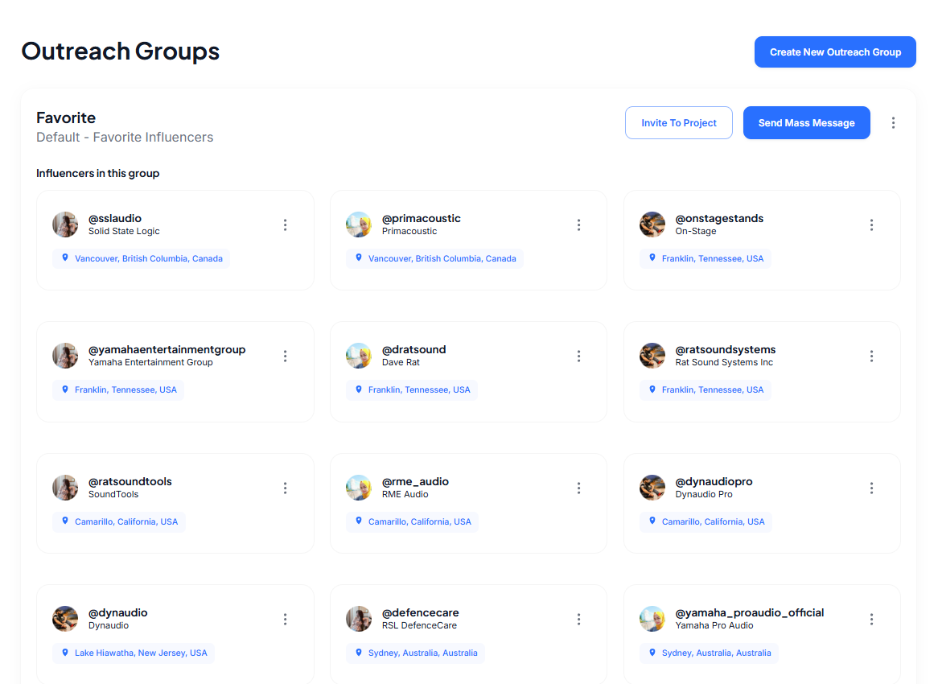
Task: Open options menu for @dratsound card
Action: pos(578,356)
